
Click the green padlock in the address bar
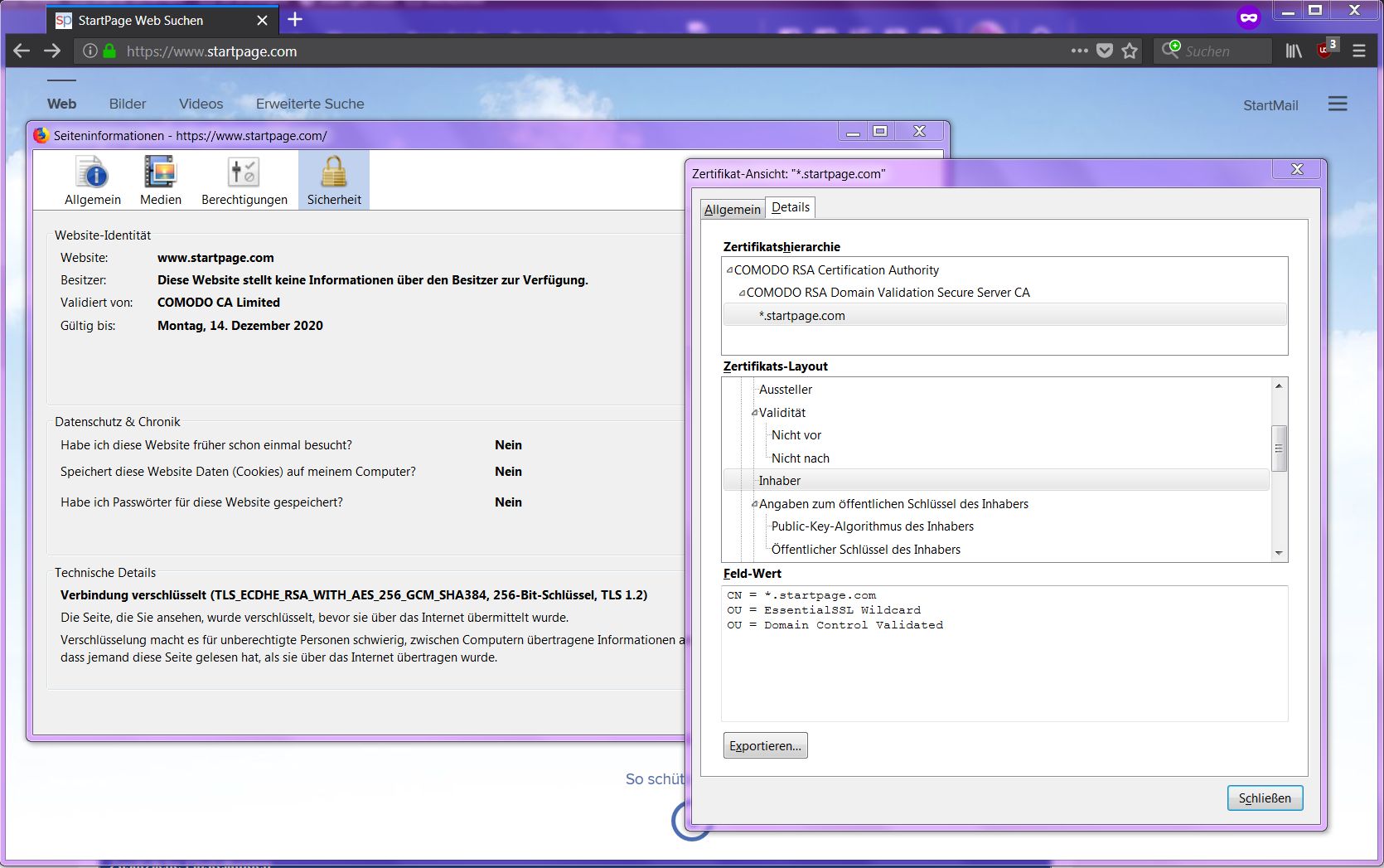click(x=109, y=51)
